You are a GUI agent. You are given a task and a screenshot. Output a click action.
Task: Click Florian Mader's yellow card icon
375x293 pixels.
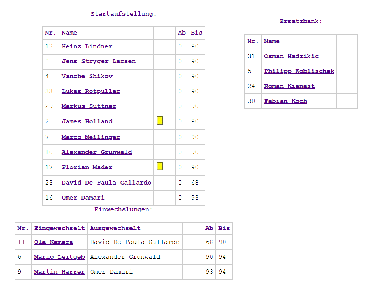[159, 166]
